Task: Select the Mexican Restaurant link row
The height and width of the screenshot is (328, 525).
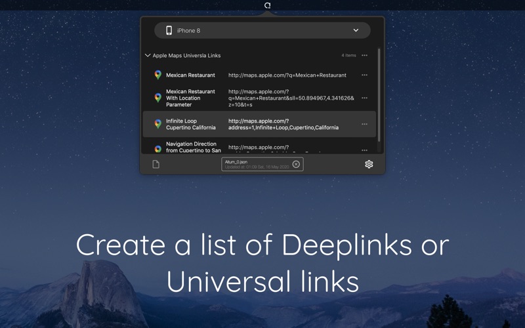Action: 259,75
